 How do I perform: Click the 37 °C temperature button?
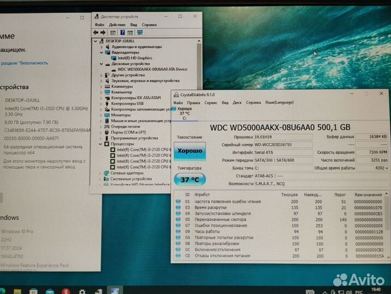pos(189,179)
